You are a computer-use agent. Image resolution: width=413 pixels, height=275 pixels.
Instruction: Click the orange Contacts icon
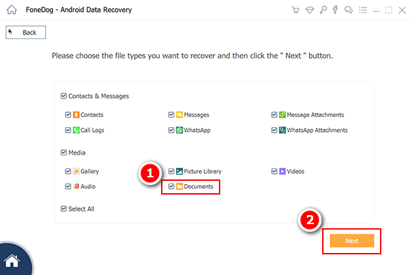[76, 115]
